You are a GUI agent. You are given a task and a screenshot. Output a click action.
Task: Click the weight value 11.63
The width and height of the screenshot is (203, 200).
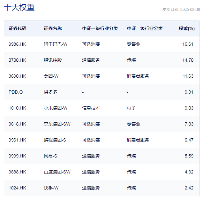(x=188, y=76)
